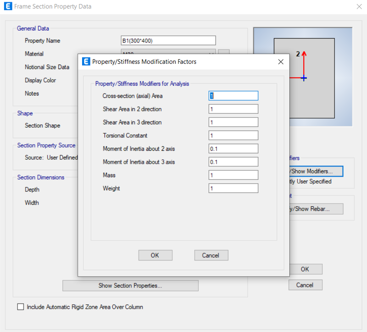The image size is (367, 332).
Task: Close the Frame Section Property Data window
Action: [359, 6]
